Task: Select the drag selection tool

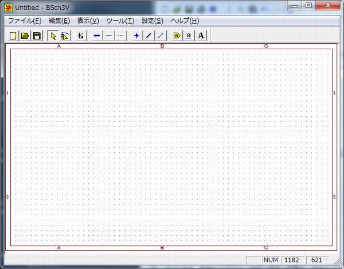Action: tap(65, 35)
